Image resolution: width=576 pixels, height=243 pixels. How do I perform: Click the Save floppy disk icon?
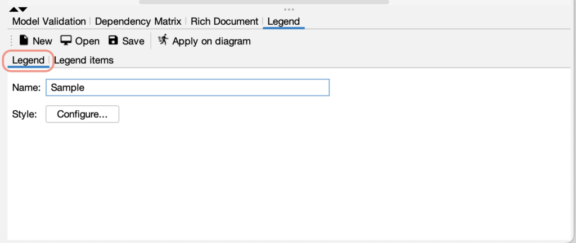[113, 40]
